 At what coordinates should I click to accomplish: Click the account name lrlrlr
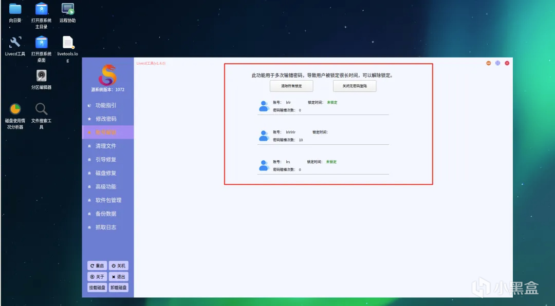tap(290, 132)
